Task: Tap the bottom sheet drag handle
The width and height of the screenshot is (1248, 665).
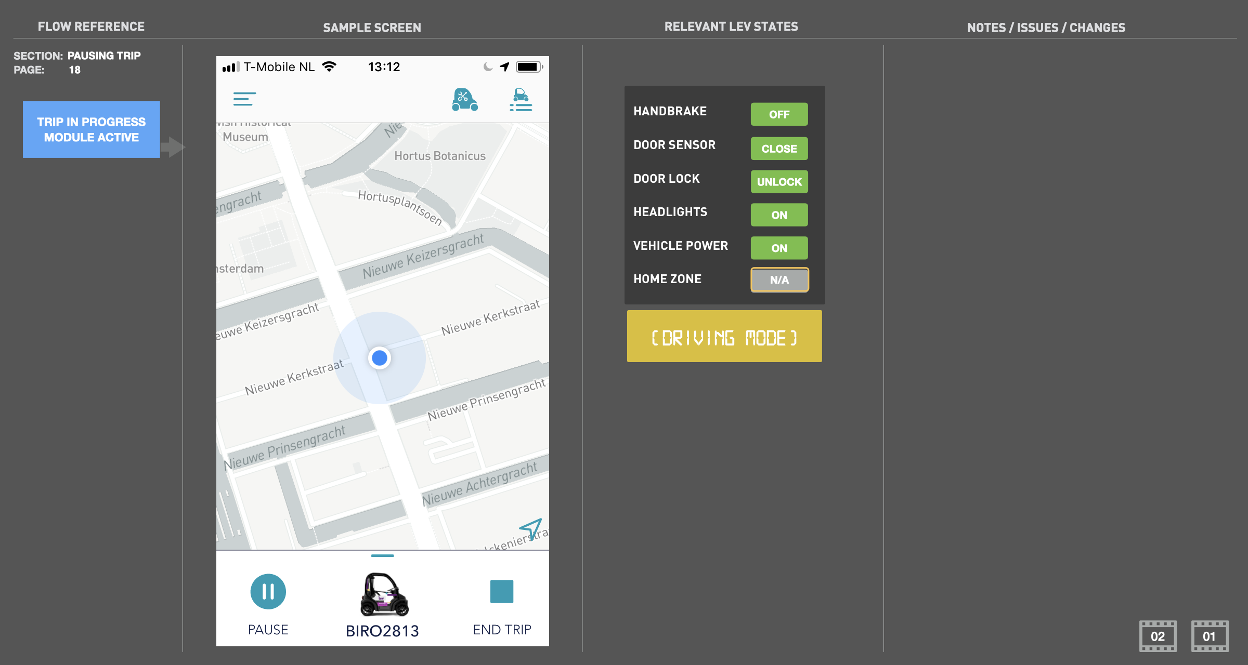Action: [382, 555]
